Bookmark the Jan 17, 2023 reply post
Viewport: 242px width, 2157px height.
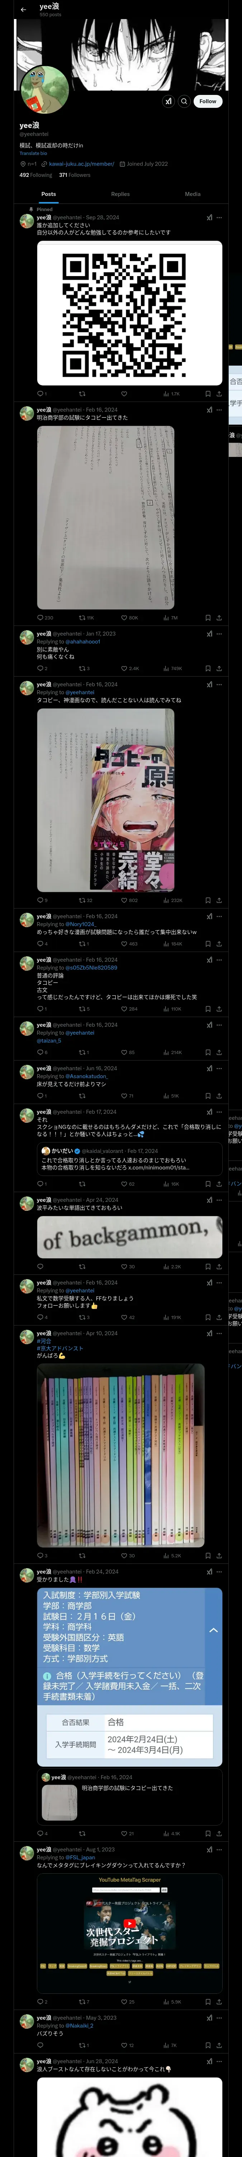click(208, 668)
